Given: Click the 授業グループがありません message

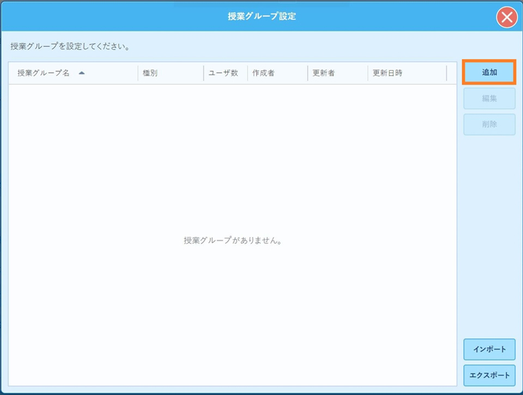Looking at the screenshot, I should click(233, 240).
